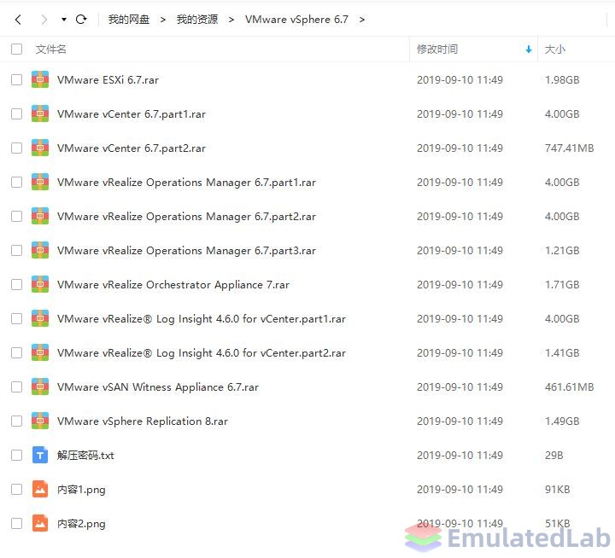Select file name VMware vCenter 6.7.part2.rar
Image resolution: width=615 pixels, height=558 pixels.
(132, 148)
